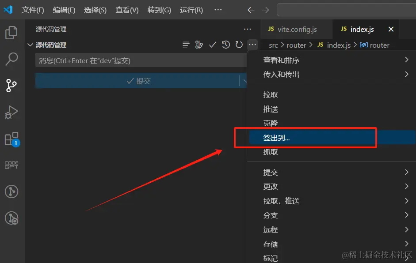The height and width of the screenshot is (263, 416).
Task: Toggle view as tree/list icon in 源代码管理
Action: [x=186, y=45]
